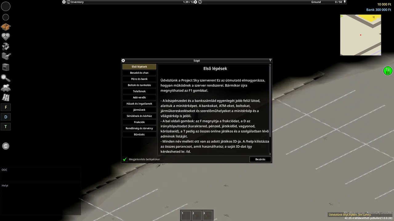Open the animal sheep zone icon
The height and width of the screenshot is (221, 394).
tap(6, 88)
